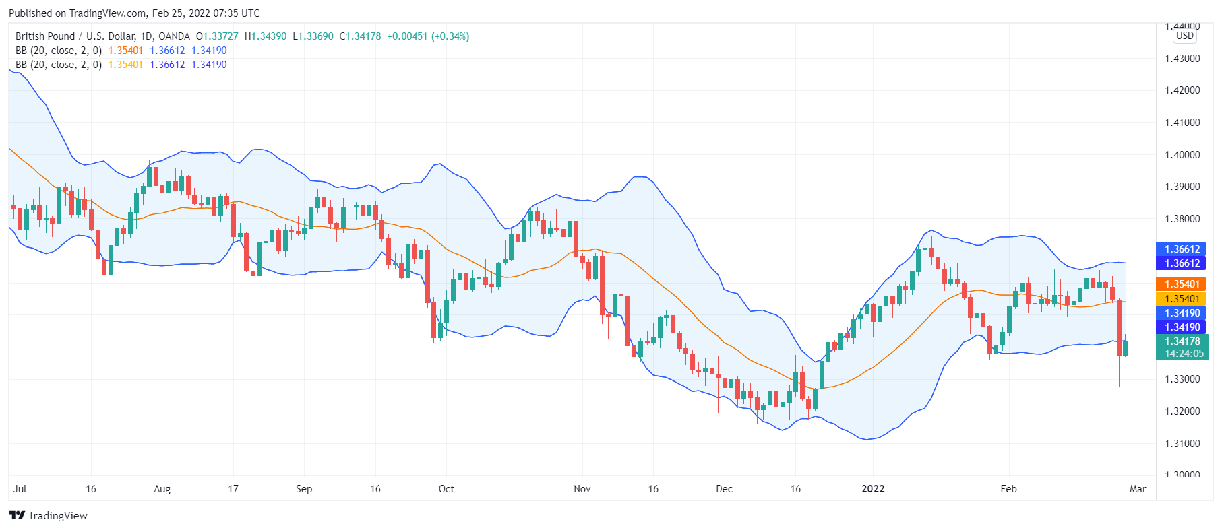Click the orange 1.35401 basis price tag
The width and height of the screenshot is (1222, 530).
1182,284
